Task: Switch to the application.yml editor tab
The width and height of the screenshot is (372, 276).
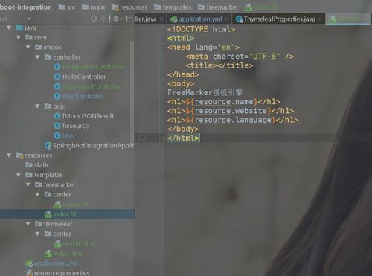Action: tap(199, 19)
